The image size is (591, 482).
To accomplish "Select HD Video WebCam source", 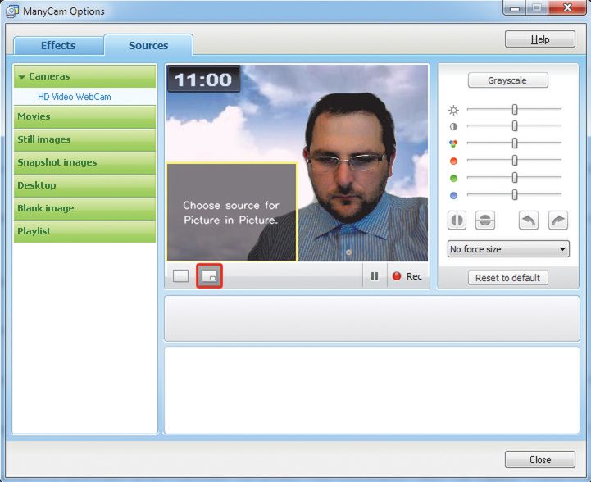I will [75, 97].
